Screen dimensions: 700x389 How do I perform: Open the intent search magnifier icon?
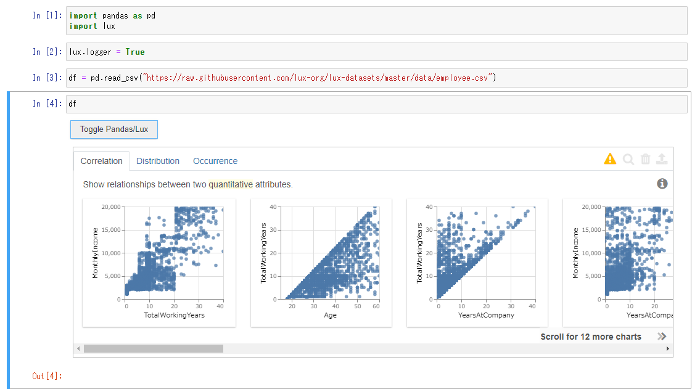628,158
